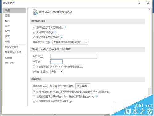
Task: Click the 用户名 input field
Action: coord(74,56)
